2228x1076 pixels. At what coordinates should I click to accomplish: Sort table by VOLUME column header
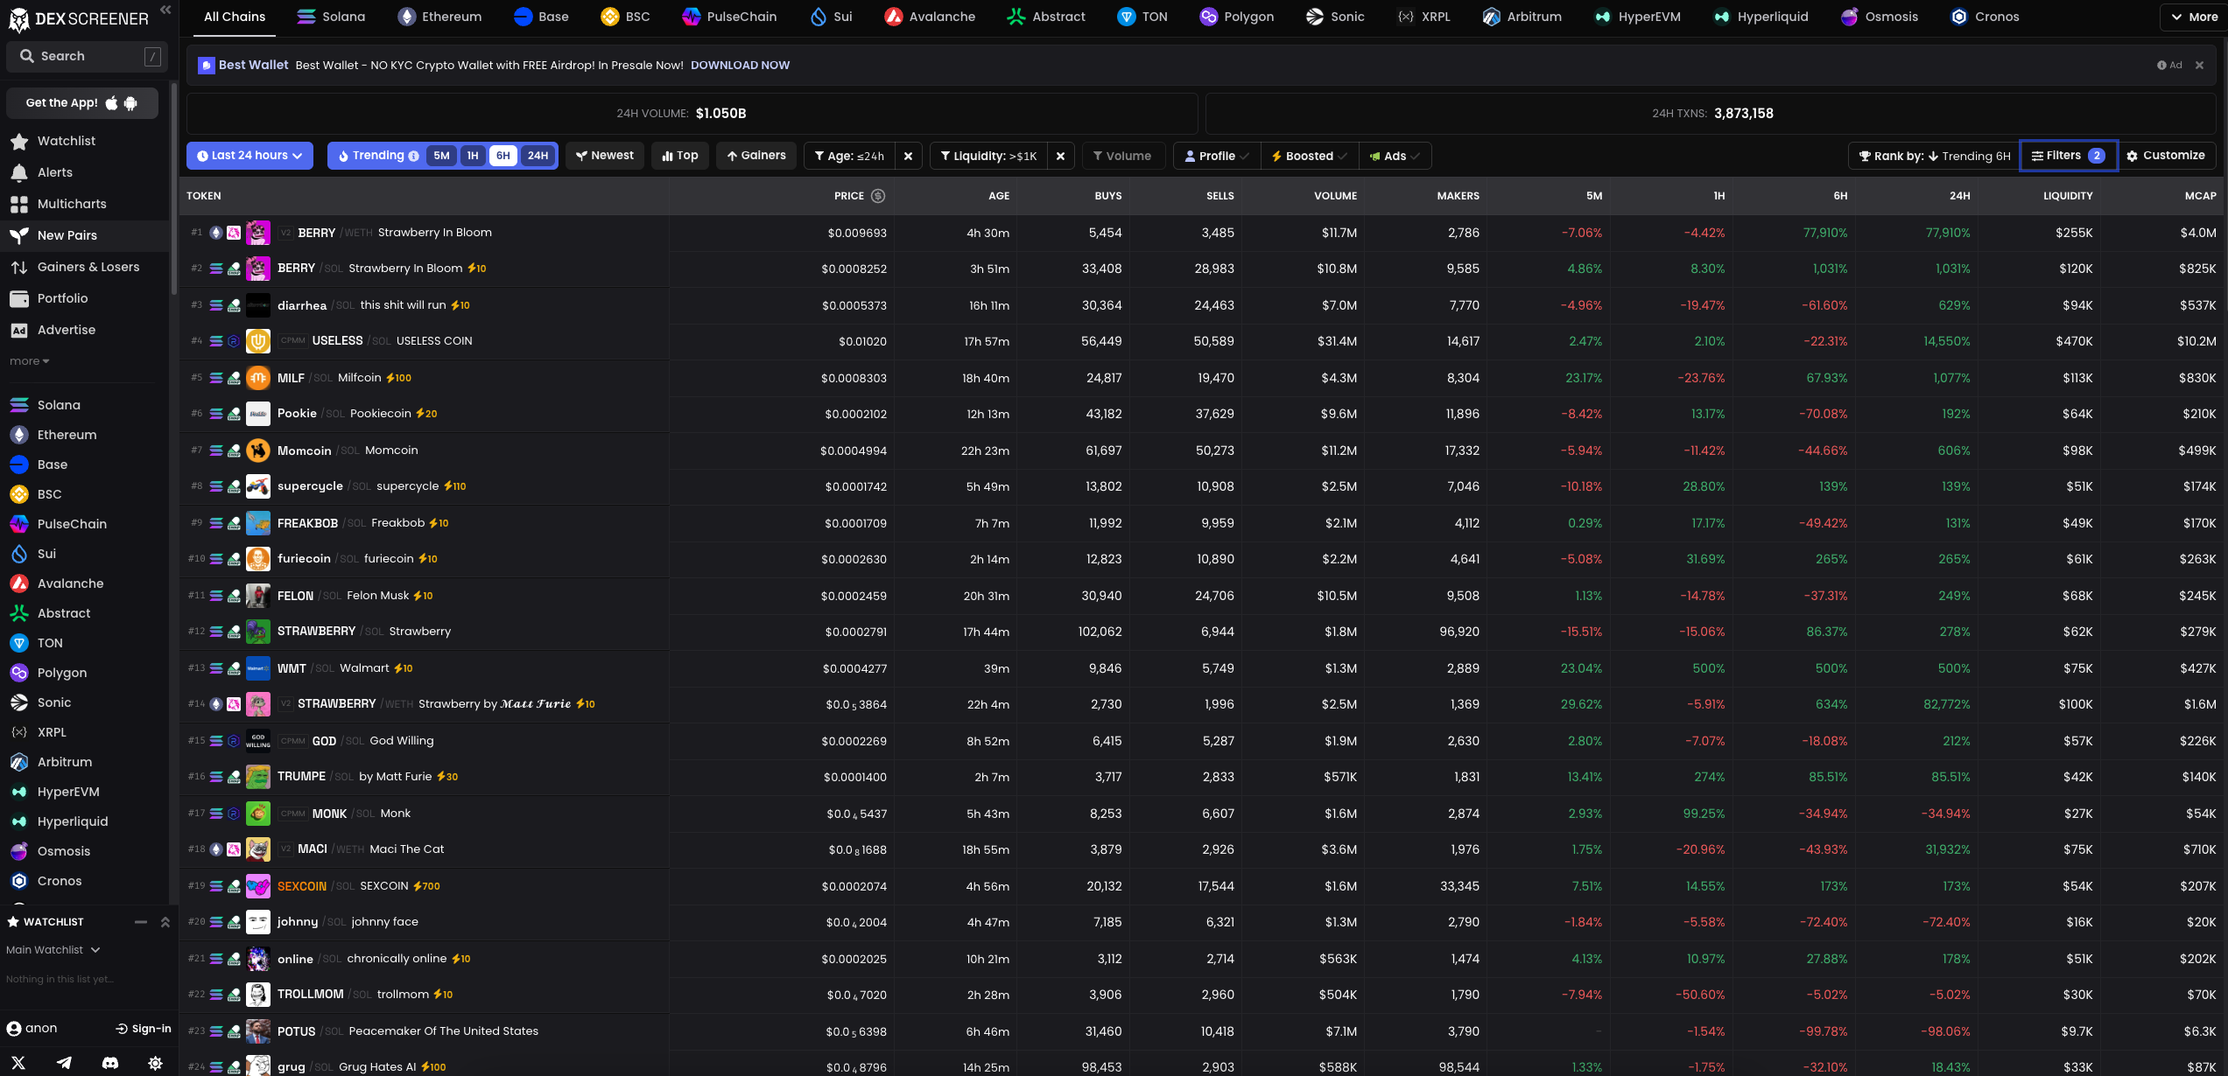click(1335, 196)
